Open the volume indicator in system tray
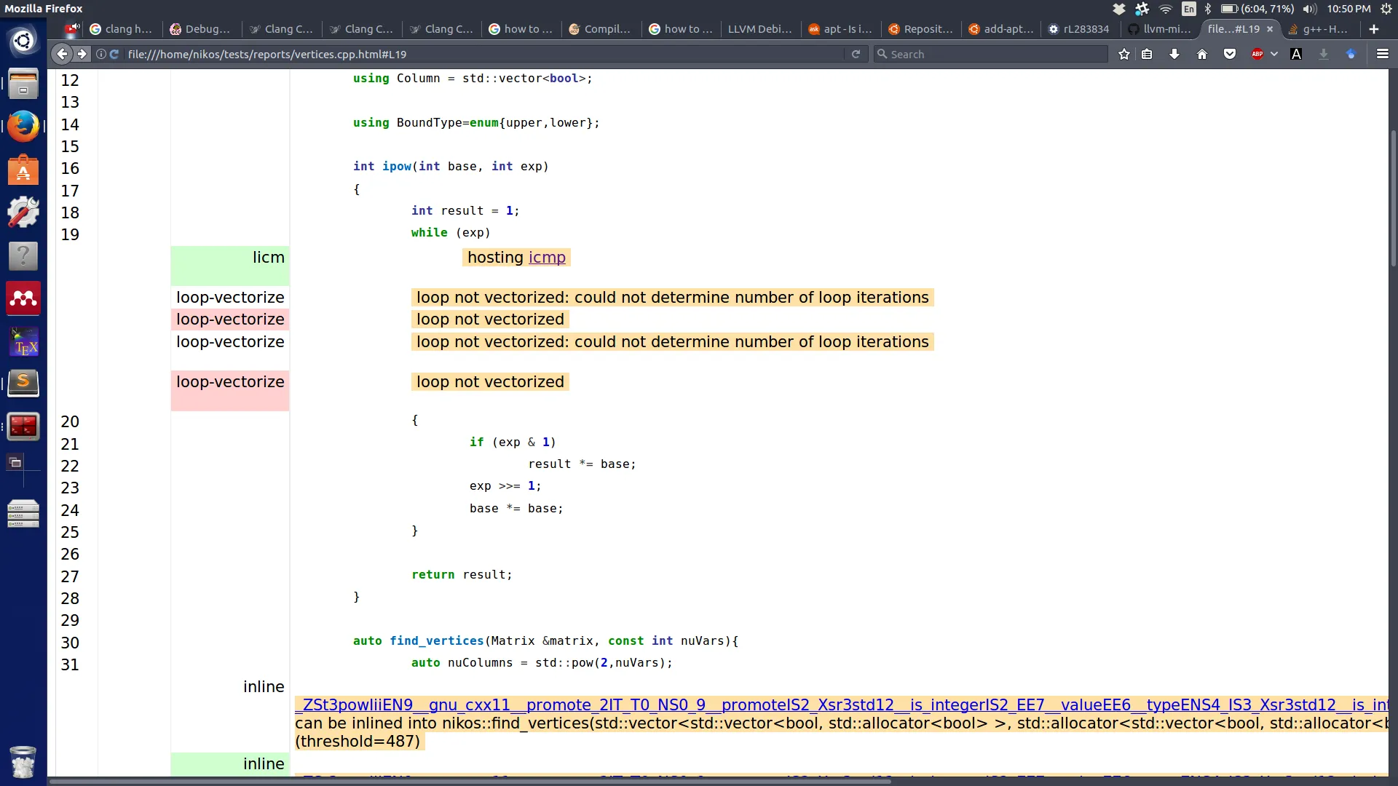This screenshot has height=786, width=1398. 1310,9
